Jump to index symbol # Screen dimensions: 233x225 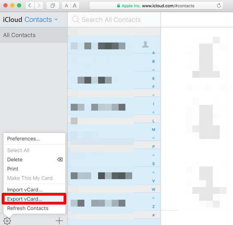pyautogui.click(x=154, y=215)
